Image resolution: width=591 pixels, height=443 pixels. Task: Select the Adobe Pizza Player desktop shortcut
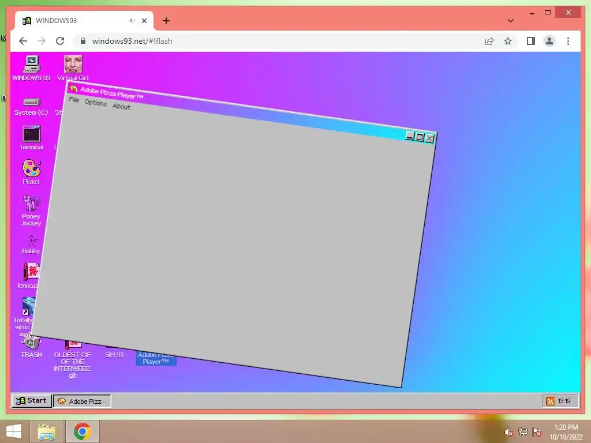click(x=156, y=358)
